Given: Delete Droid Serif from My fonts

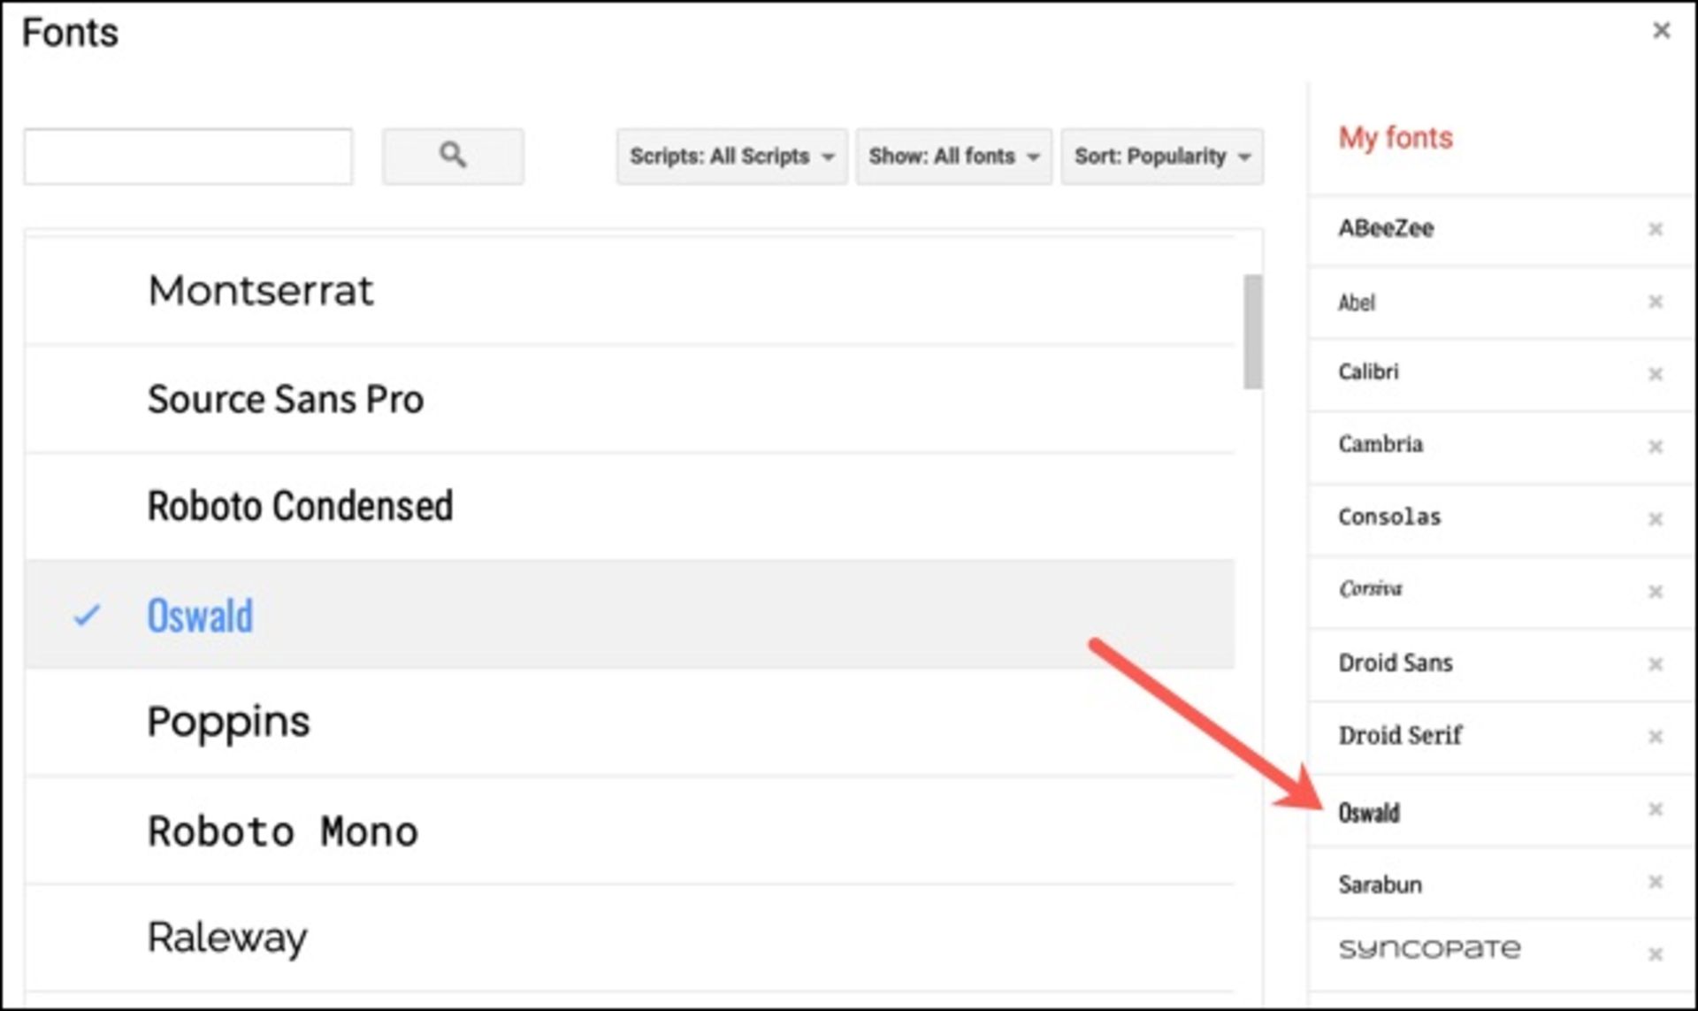Looking at the screenshot, I should (x=1656, y=737).
